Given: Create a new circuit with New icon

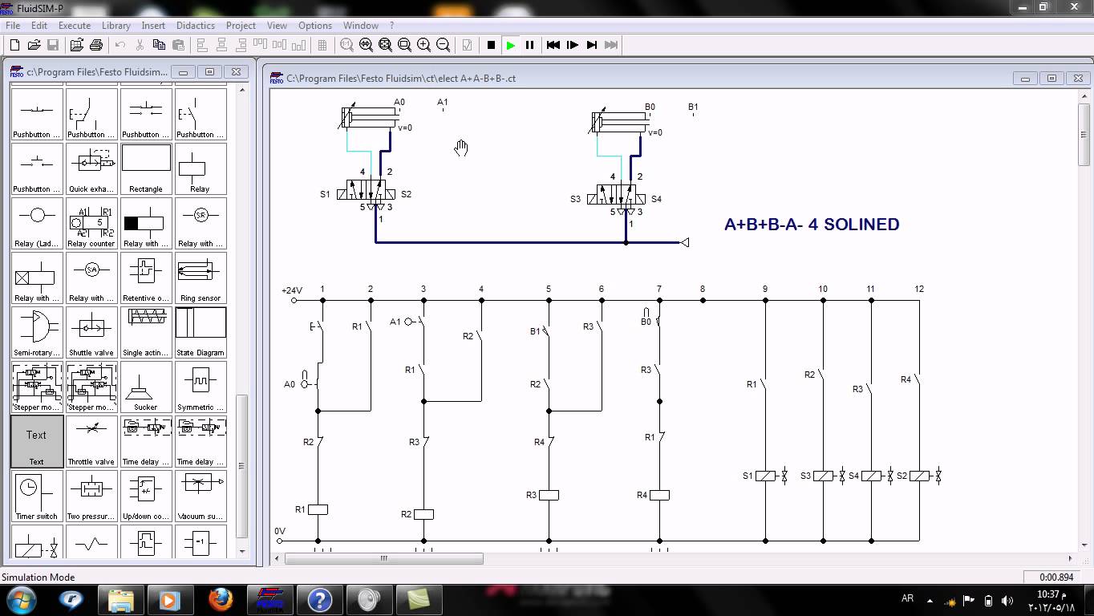Looking at the screenshot, I should point(14,45).
